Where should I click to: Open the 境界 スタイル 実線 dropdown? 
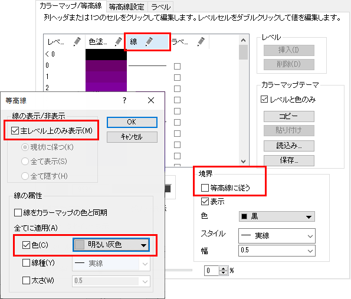click(277, 236)
